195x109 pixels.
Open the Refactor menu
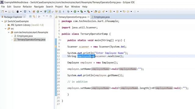point(27,7)
